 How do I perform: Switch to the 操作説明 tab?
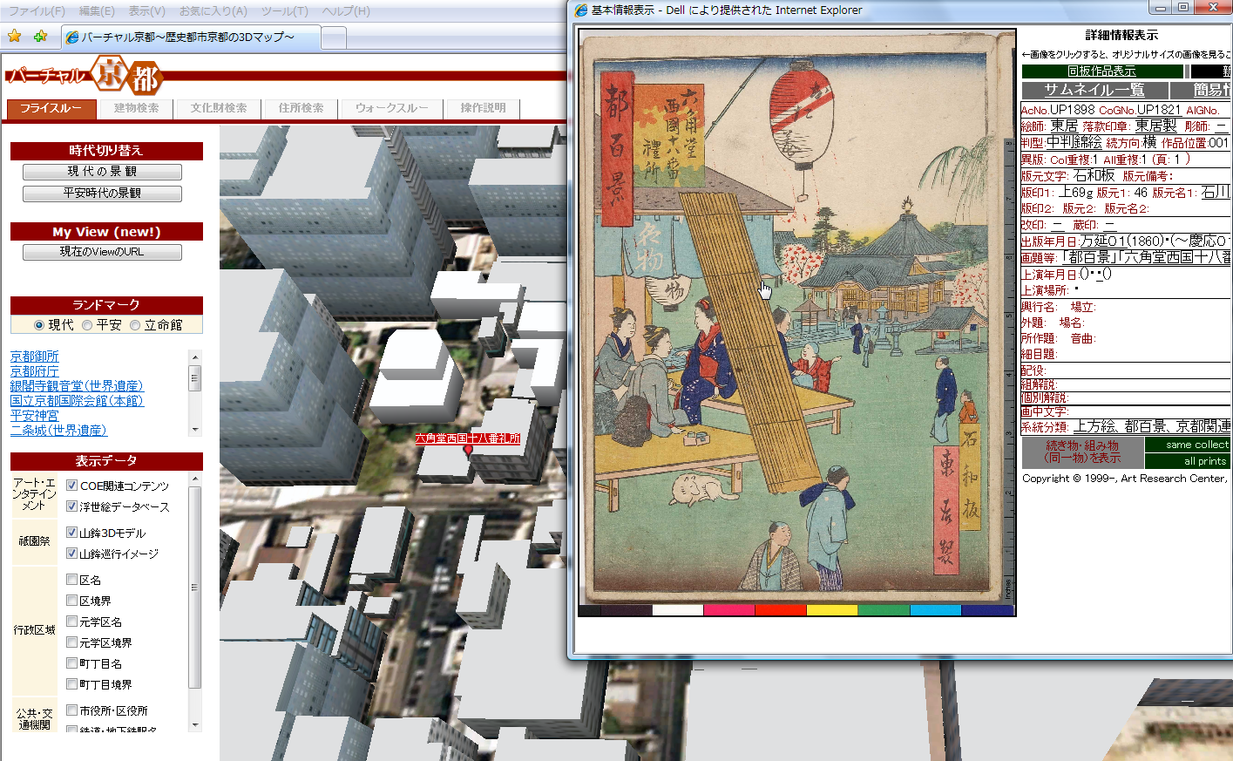(x=483, y=108)
